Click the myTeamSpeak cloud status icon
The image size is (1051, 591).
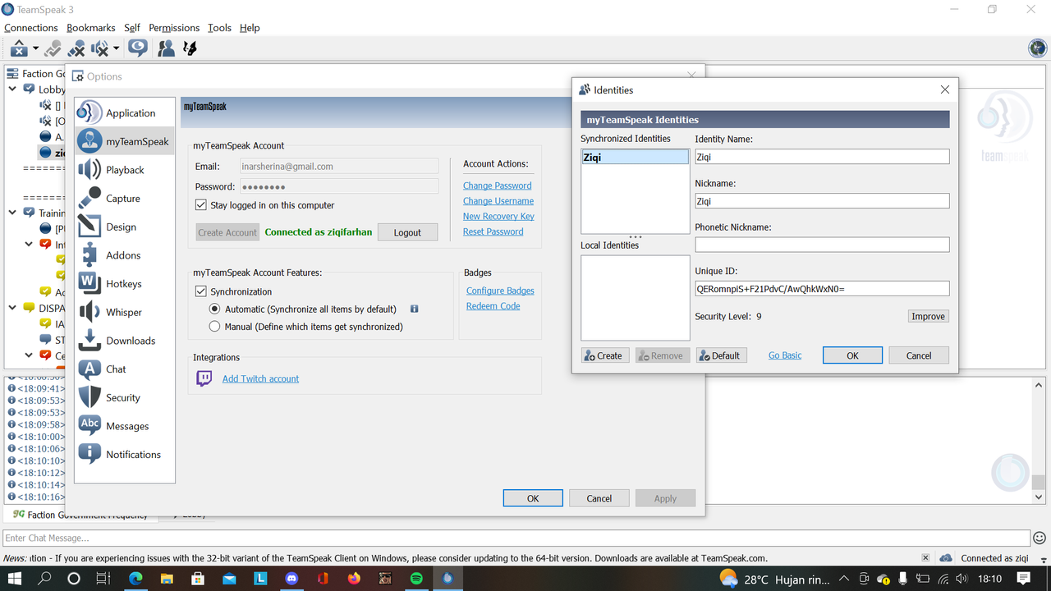[946, 558]
